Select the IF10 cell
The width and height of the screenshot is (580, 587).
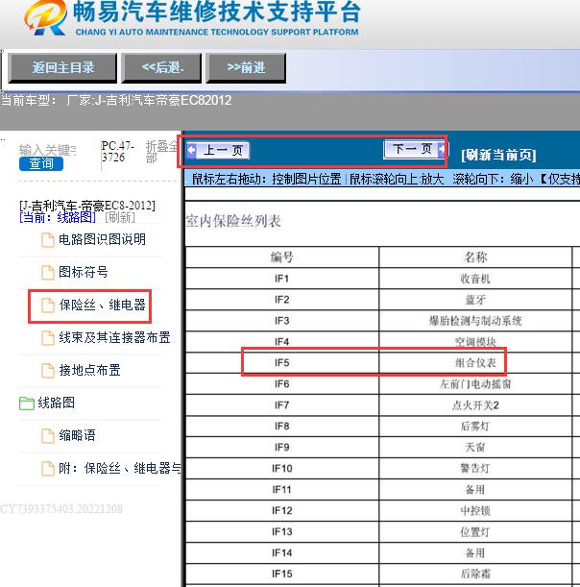point(281,468)
